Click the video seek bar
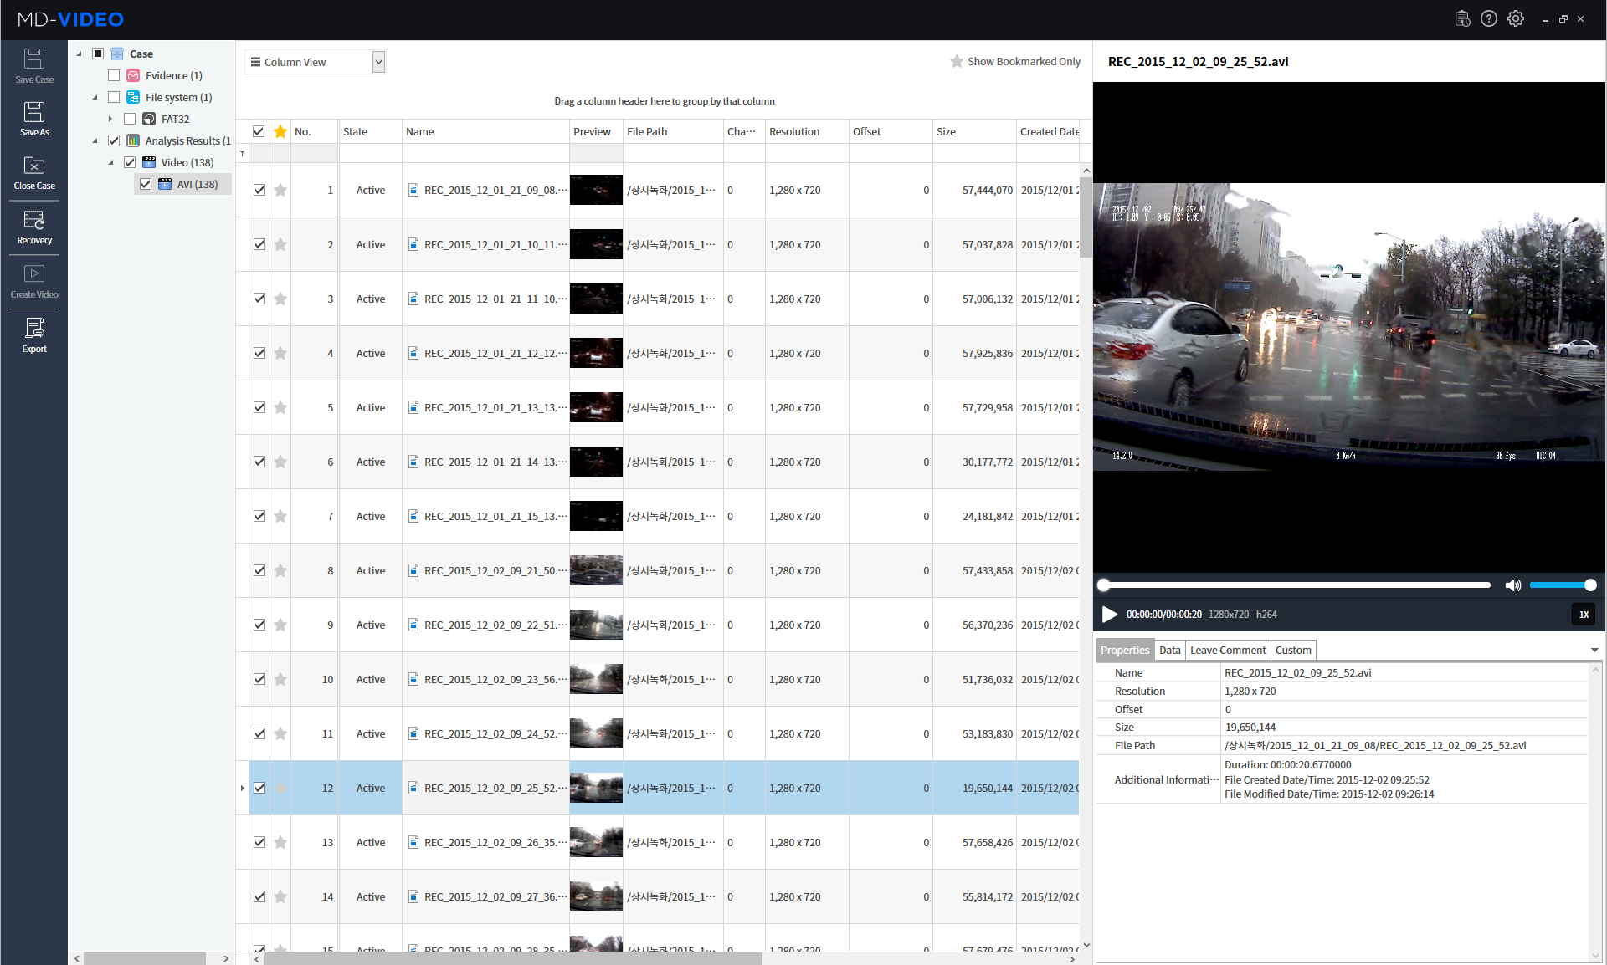 click(1297, 585)
